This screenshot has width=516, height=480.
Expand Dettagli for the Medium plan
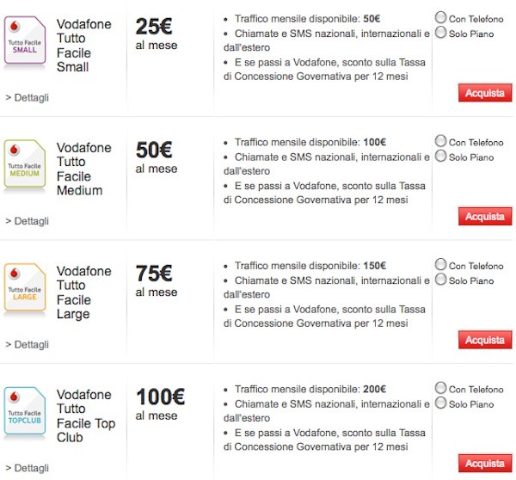(27, 221)
